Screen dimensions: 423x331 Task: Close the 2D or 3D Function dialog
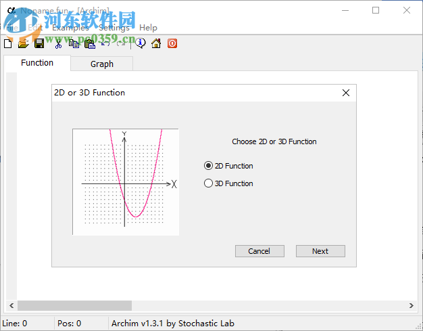pyautogui.click(x=346, y=93)
